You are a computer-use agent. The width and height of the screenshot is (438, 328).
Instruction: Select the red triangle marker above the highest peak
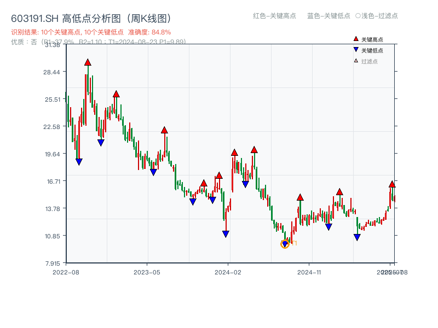tap(88, 62)
